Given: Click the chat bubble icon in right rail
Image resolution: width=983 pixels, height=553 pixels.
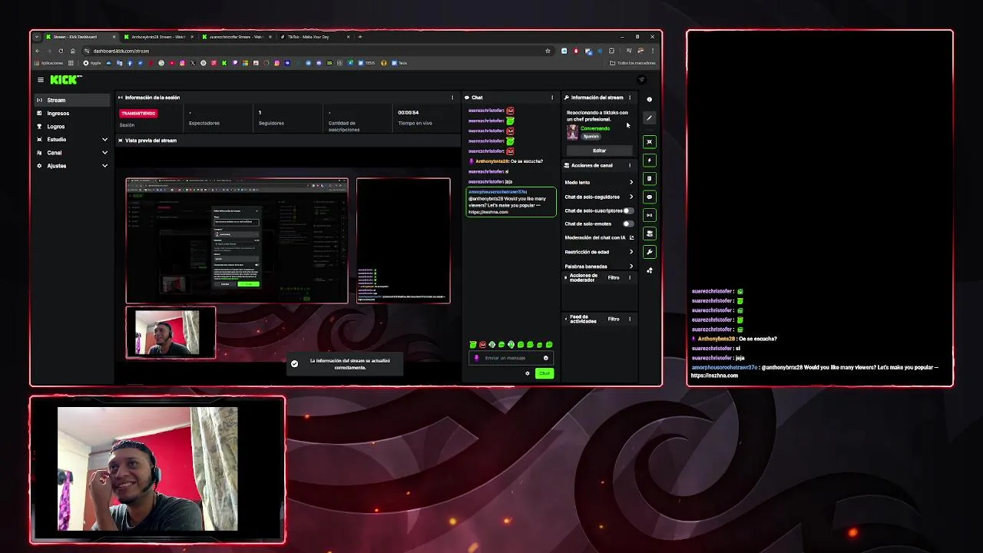Looking at the screenshot, I should (x=649, y=197).
